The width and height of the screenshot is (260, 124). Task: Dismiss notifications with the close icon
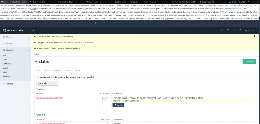(254, 36)
